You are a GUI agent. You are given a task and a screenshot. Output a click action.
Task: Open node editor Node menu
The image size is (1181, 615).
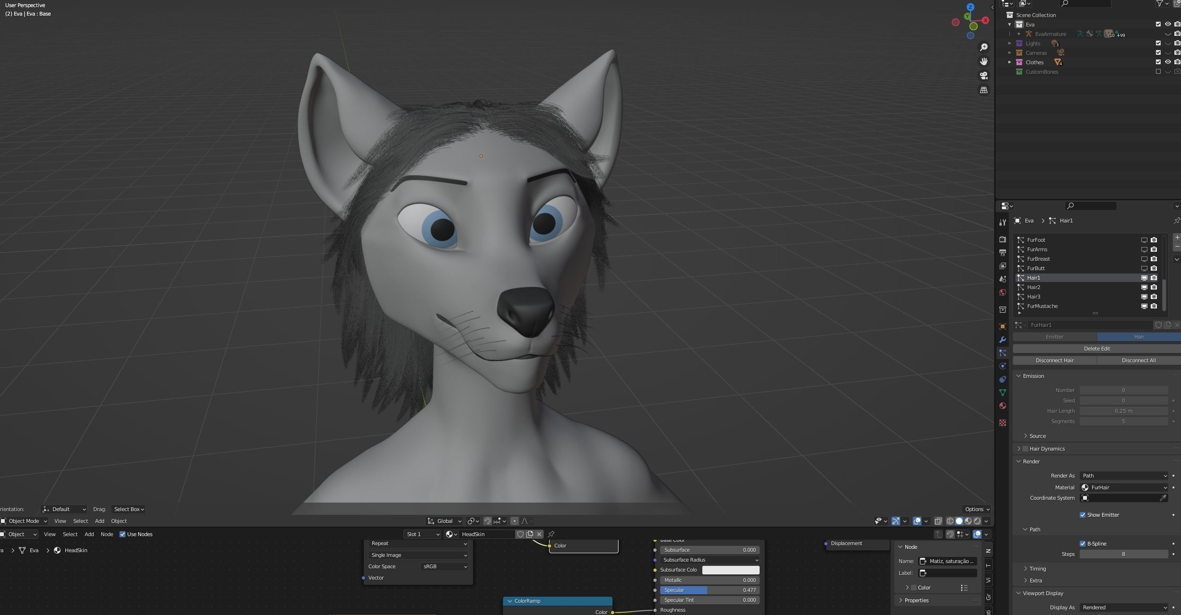107,534
